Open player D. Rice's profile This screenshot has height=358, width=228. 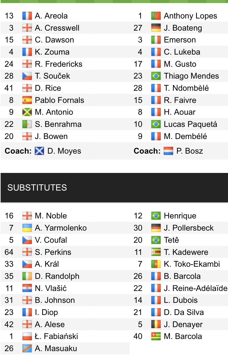coord(48,88)
